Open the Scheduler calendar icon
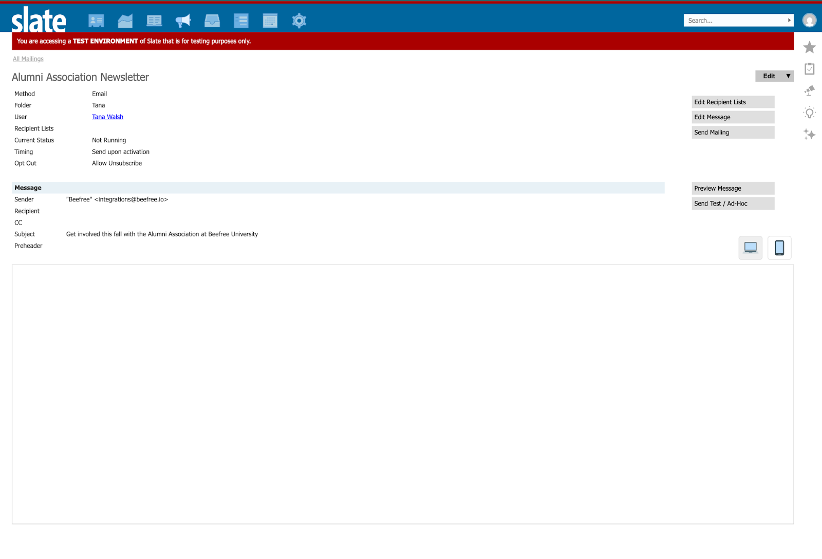 pyautogui.click(x=270, y=21)
